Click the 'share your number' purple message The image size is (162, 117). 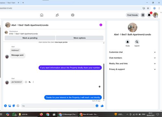pyautogui.click(x=70, y=68)
